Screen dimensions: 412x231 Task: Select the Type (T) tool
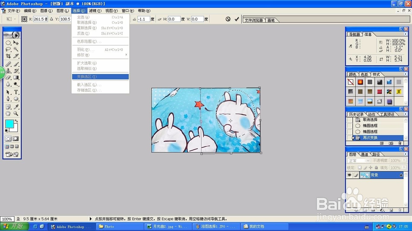pos(16,92)
